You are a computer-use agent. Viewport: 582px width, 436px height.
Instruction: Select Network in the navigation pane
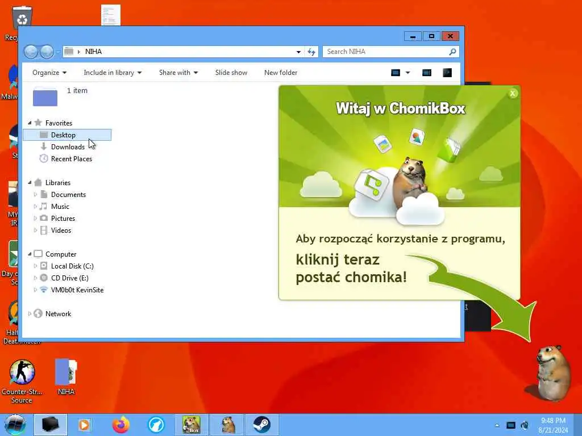(59, 313)
